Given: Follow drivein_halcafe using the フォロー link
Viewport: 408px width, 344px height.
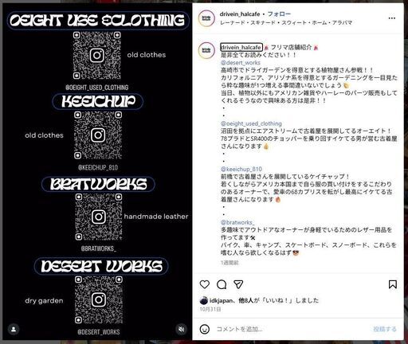Looking at the screenshot, I should point(279,14).
